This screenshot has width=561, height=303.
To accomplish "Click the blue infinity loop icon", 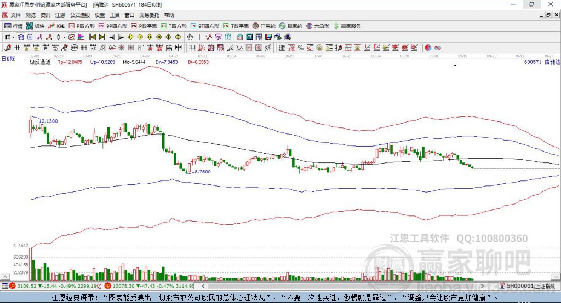I will pos(438,48).
